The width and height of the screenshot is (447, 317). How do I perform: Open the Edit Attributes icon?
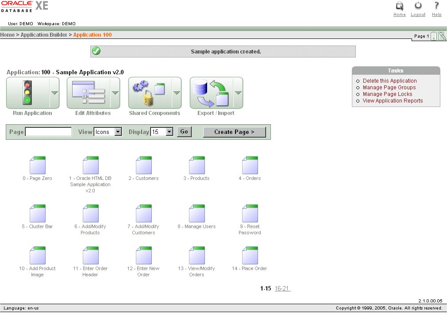(89, 92)
